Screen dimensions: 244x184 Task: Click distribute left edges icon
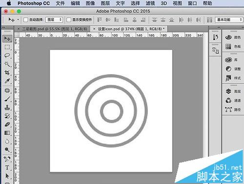[x=181, y=20]
